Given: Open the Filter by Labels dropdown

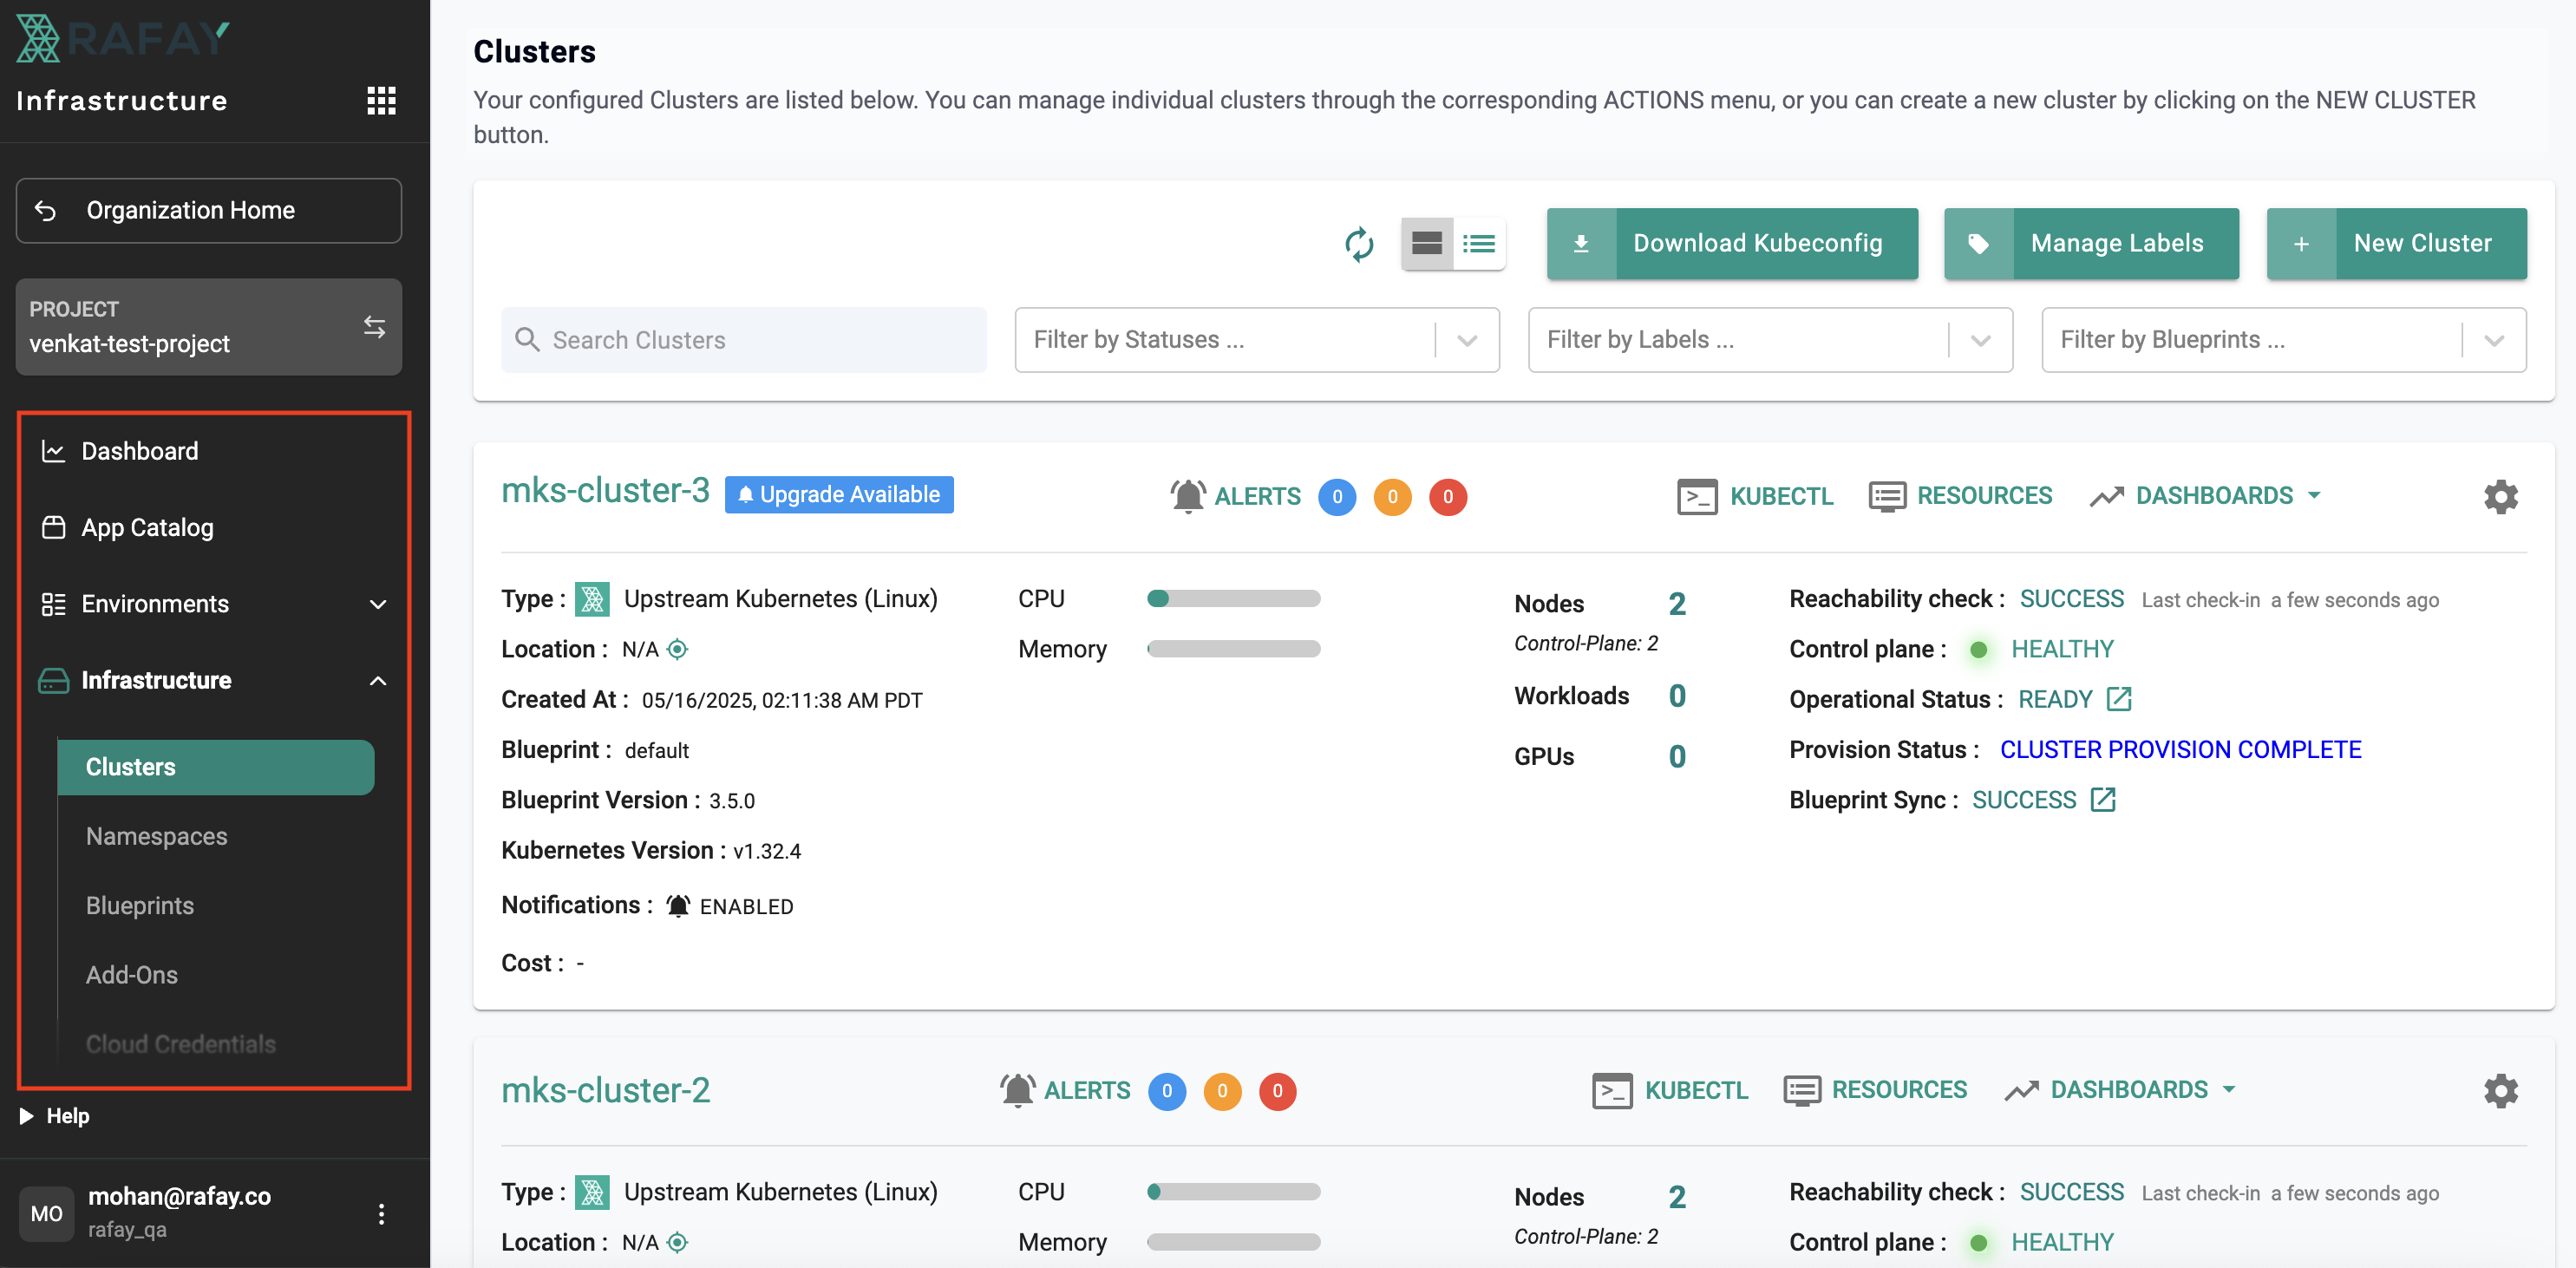Looking at the screenshot, I should (x=1770, y=340).
